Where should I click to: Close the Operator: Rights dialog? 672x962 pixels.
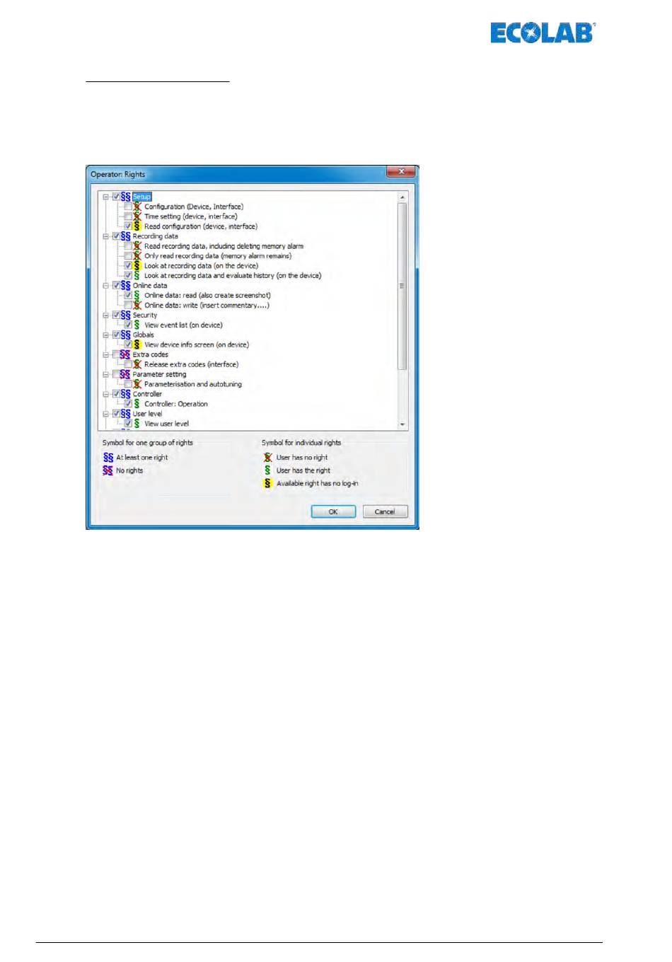point(401,172)
